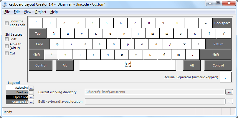
Task: Select the 'ї' key on top row
Action: click(209, 34)
